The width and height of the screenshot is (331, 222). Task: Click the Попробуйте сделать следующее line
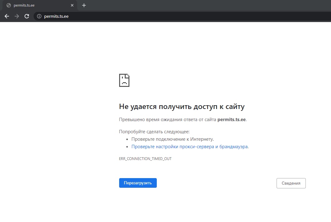pos(154,132)
